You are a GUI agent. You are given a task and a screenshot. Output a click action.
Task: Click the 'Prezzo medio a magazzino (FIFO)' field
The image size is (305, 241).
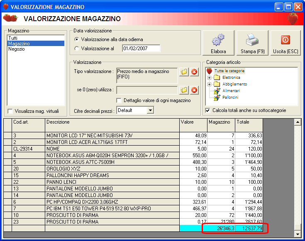pyautogui.click(x=147, y=75)
